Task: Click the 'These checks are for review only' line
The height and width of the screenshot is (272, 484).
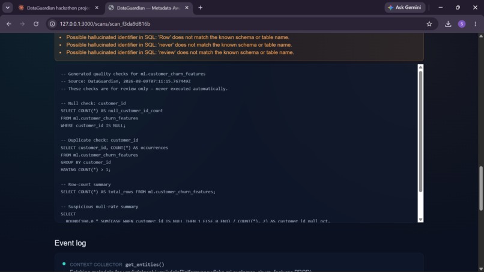Action: (144, 89)
